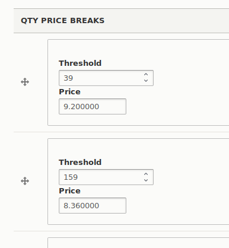229x248 pixels.
Task: Click blank space right of the 159 threshold field
Action: (x=190, y=177)
